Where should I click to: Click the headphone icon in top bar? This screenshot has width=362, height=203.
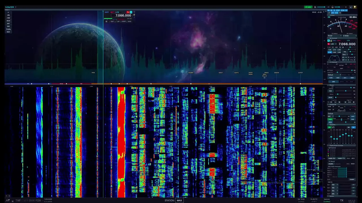click(x=332, y=7)
